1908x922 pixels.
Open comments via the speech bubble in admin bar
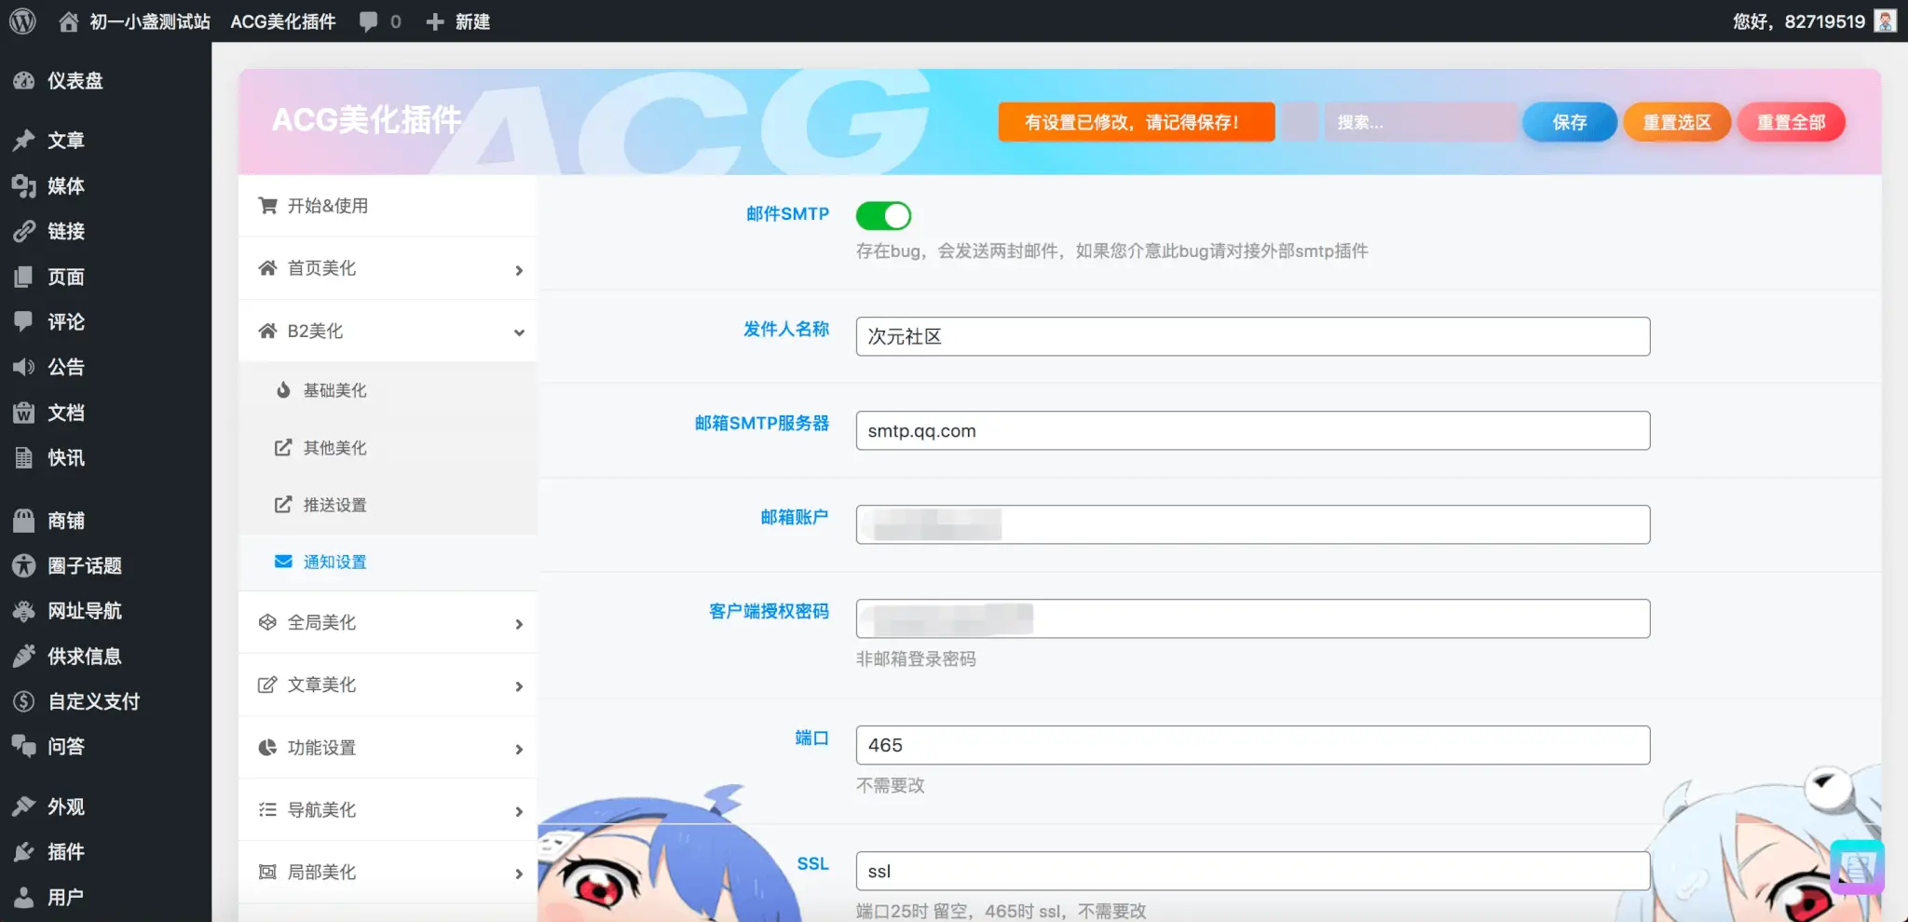[x=369, y=20]
